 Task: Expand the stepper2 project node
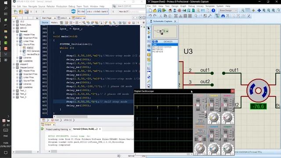click(14, 64)
